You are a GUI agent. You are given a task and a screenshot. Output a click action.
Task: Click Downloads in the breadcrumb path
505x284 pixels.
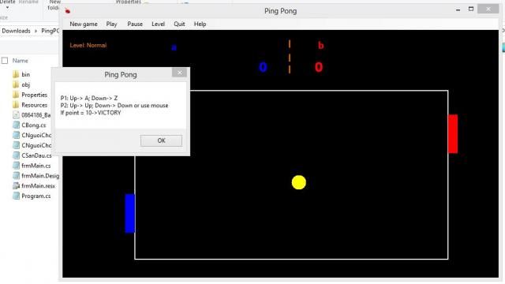click(16, 31)
